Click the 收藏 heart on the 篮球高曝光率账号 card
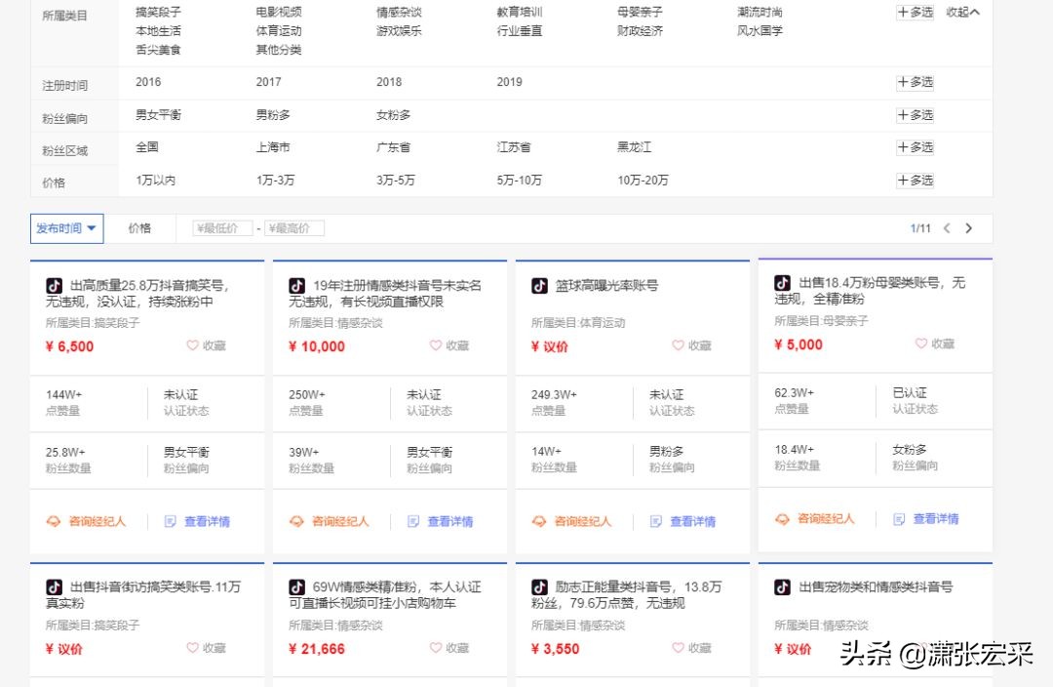The image size is (1053, 687). pos(678,344)
